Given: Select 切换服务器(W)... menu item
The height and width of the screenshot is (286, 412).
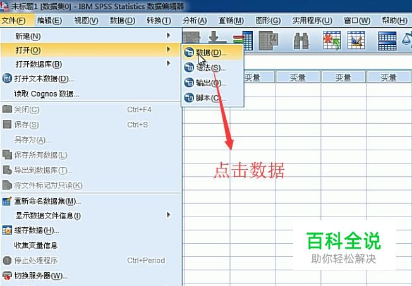Looking at the screenshot, I should tap(91, 276).
